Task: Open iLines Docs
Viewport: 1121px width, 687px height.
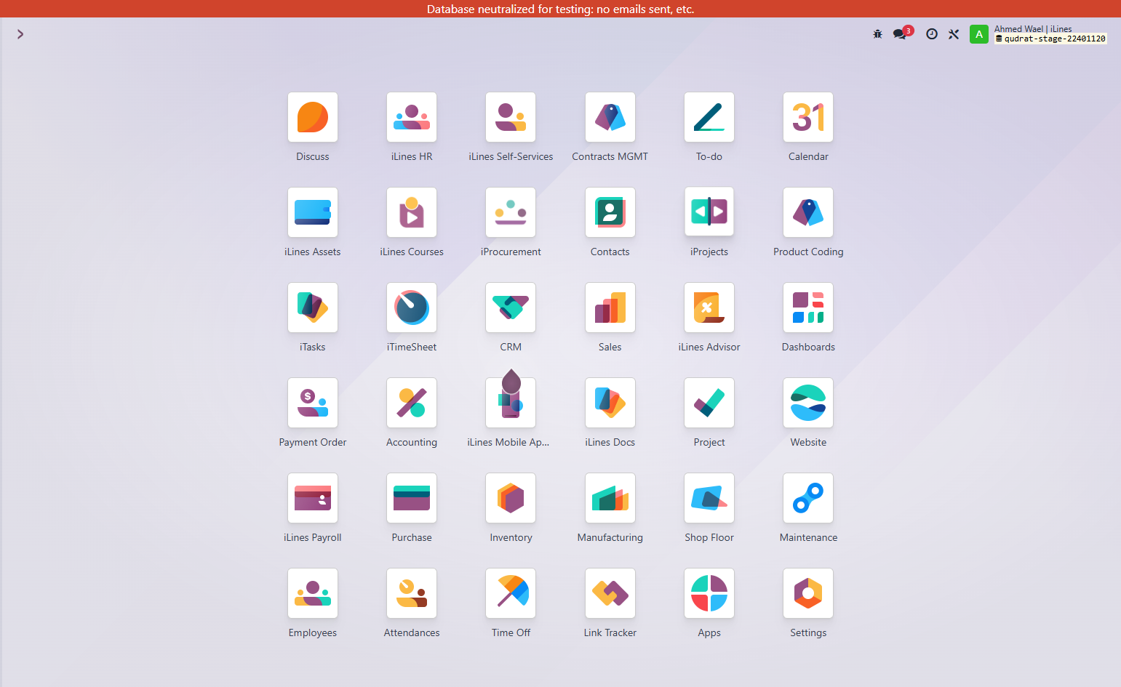Action: (610, 403)
